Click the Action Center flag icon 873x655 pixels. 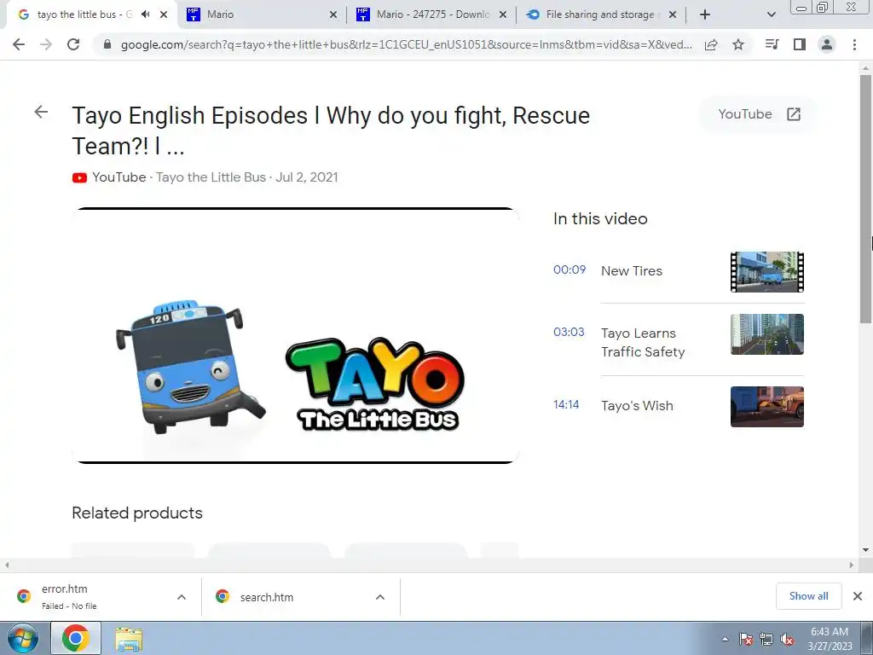point(746,639)
